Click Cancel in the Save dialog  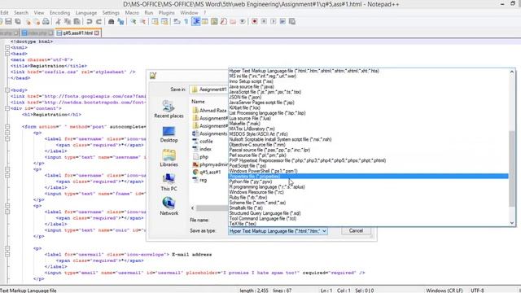(356, 230)
